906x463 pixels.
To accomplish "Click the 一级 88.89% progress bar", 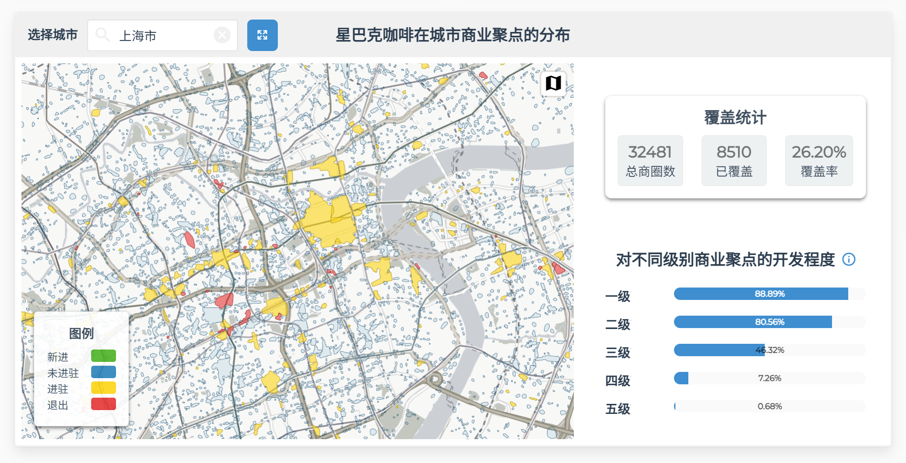I will point(769,294).
